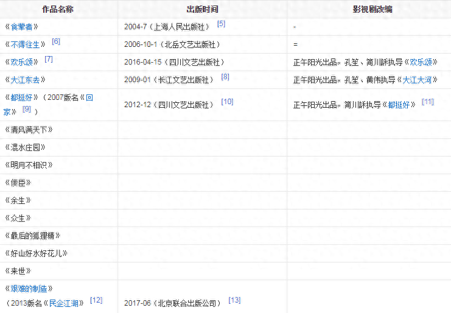451x313 pixels.
Task: Click the 《不得往生》 title link
Action: (x=25, y=44)
